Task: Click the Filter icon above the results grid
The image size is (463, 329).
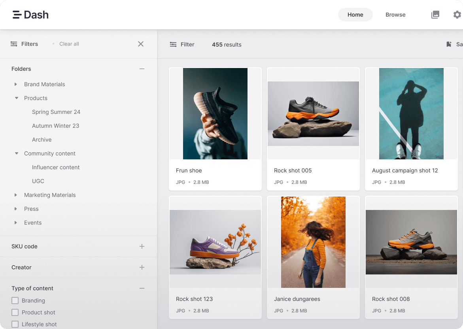Action: tap(173, 44)
